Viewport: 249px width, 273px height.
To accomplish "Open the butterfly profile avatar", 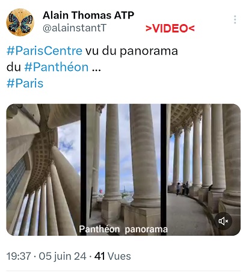I will (20, 22).
